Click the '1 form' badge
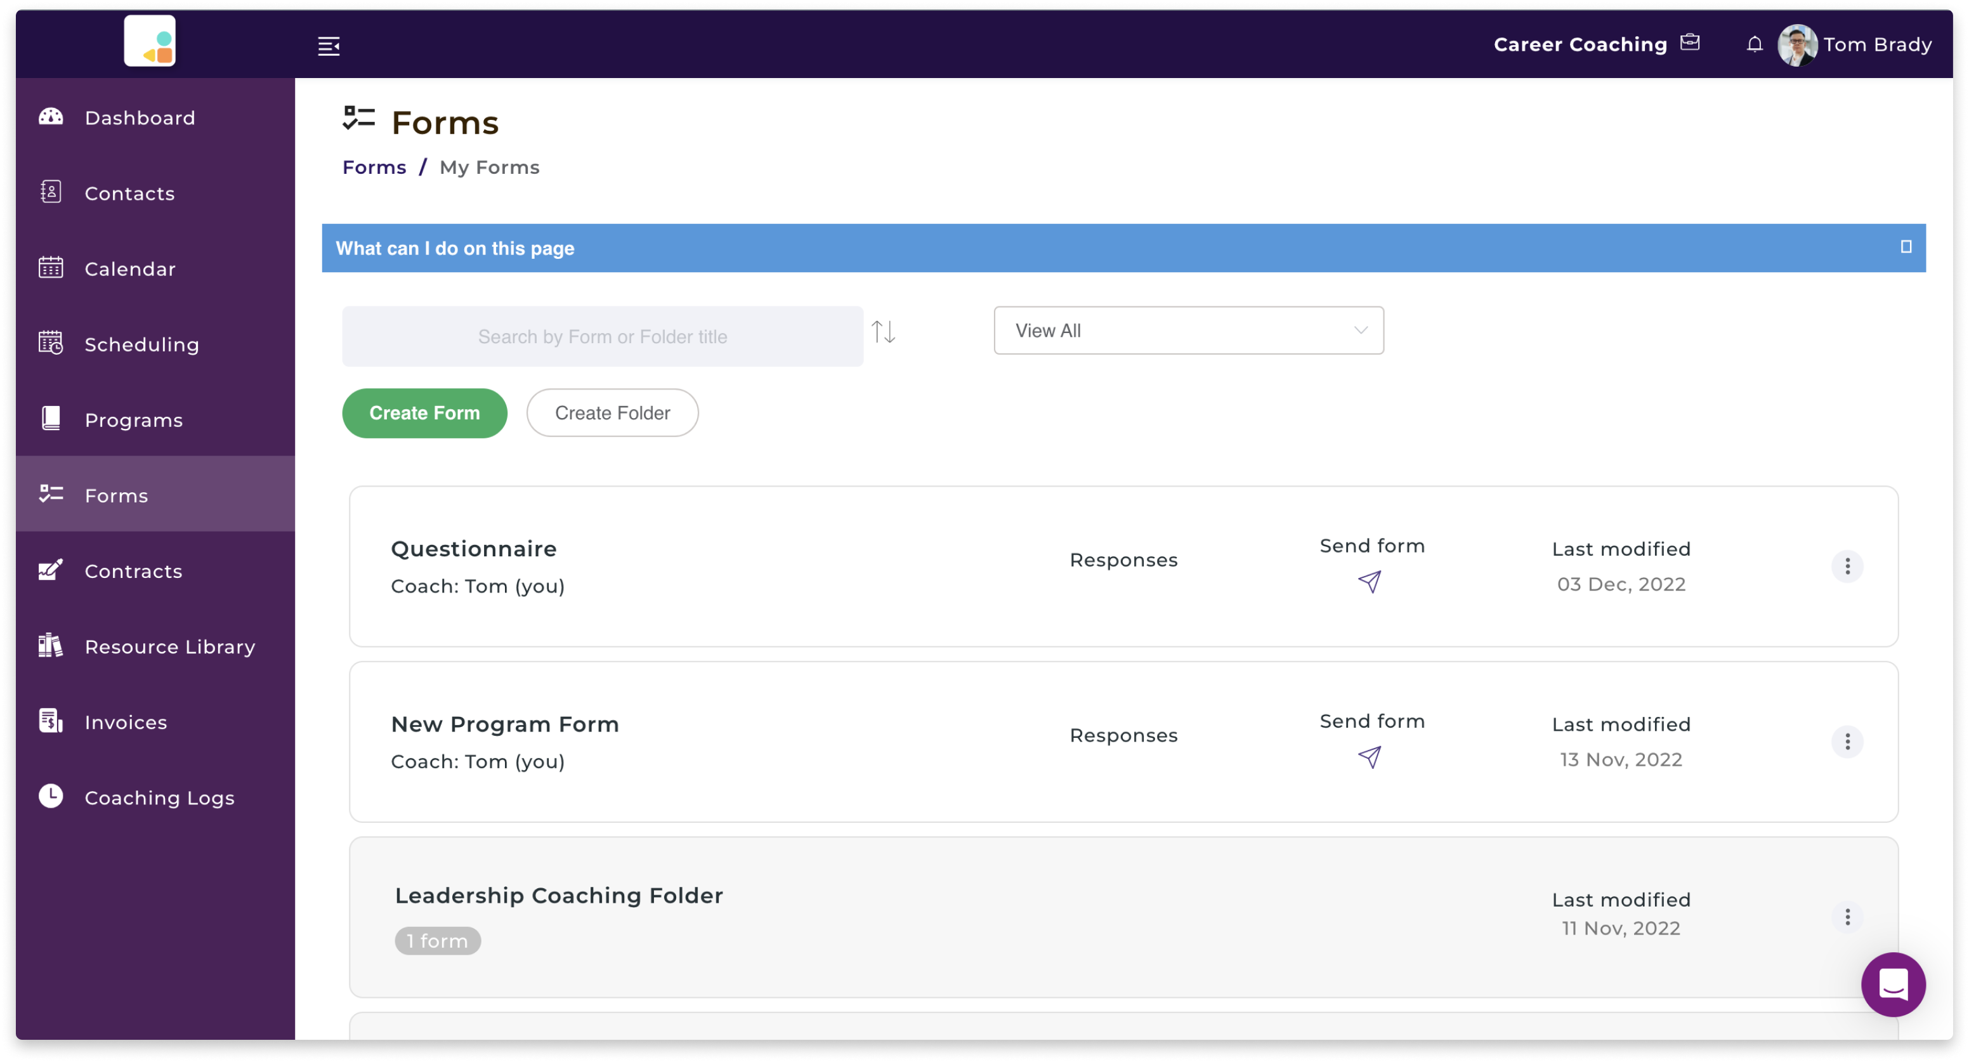1969x1062 pixels. pyautogui.click(x=437, y=941)
